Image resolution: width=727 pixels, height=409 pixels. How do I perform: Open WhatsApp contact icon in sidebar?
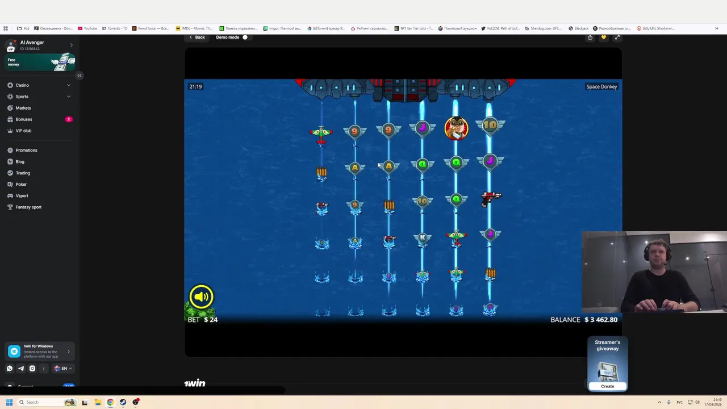tap(9, 368)
